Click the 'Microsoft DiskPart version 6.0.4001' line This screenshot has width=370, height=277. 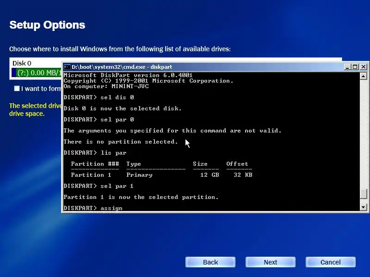click(x=128, y=75)
